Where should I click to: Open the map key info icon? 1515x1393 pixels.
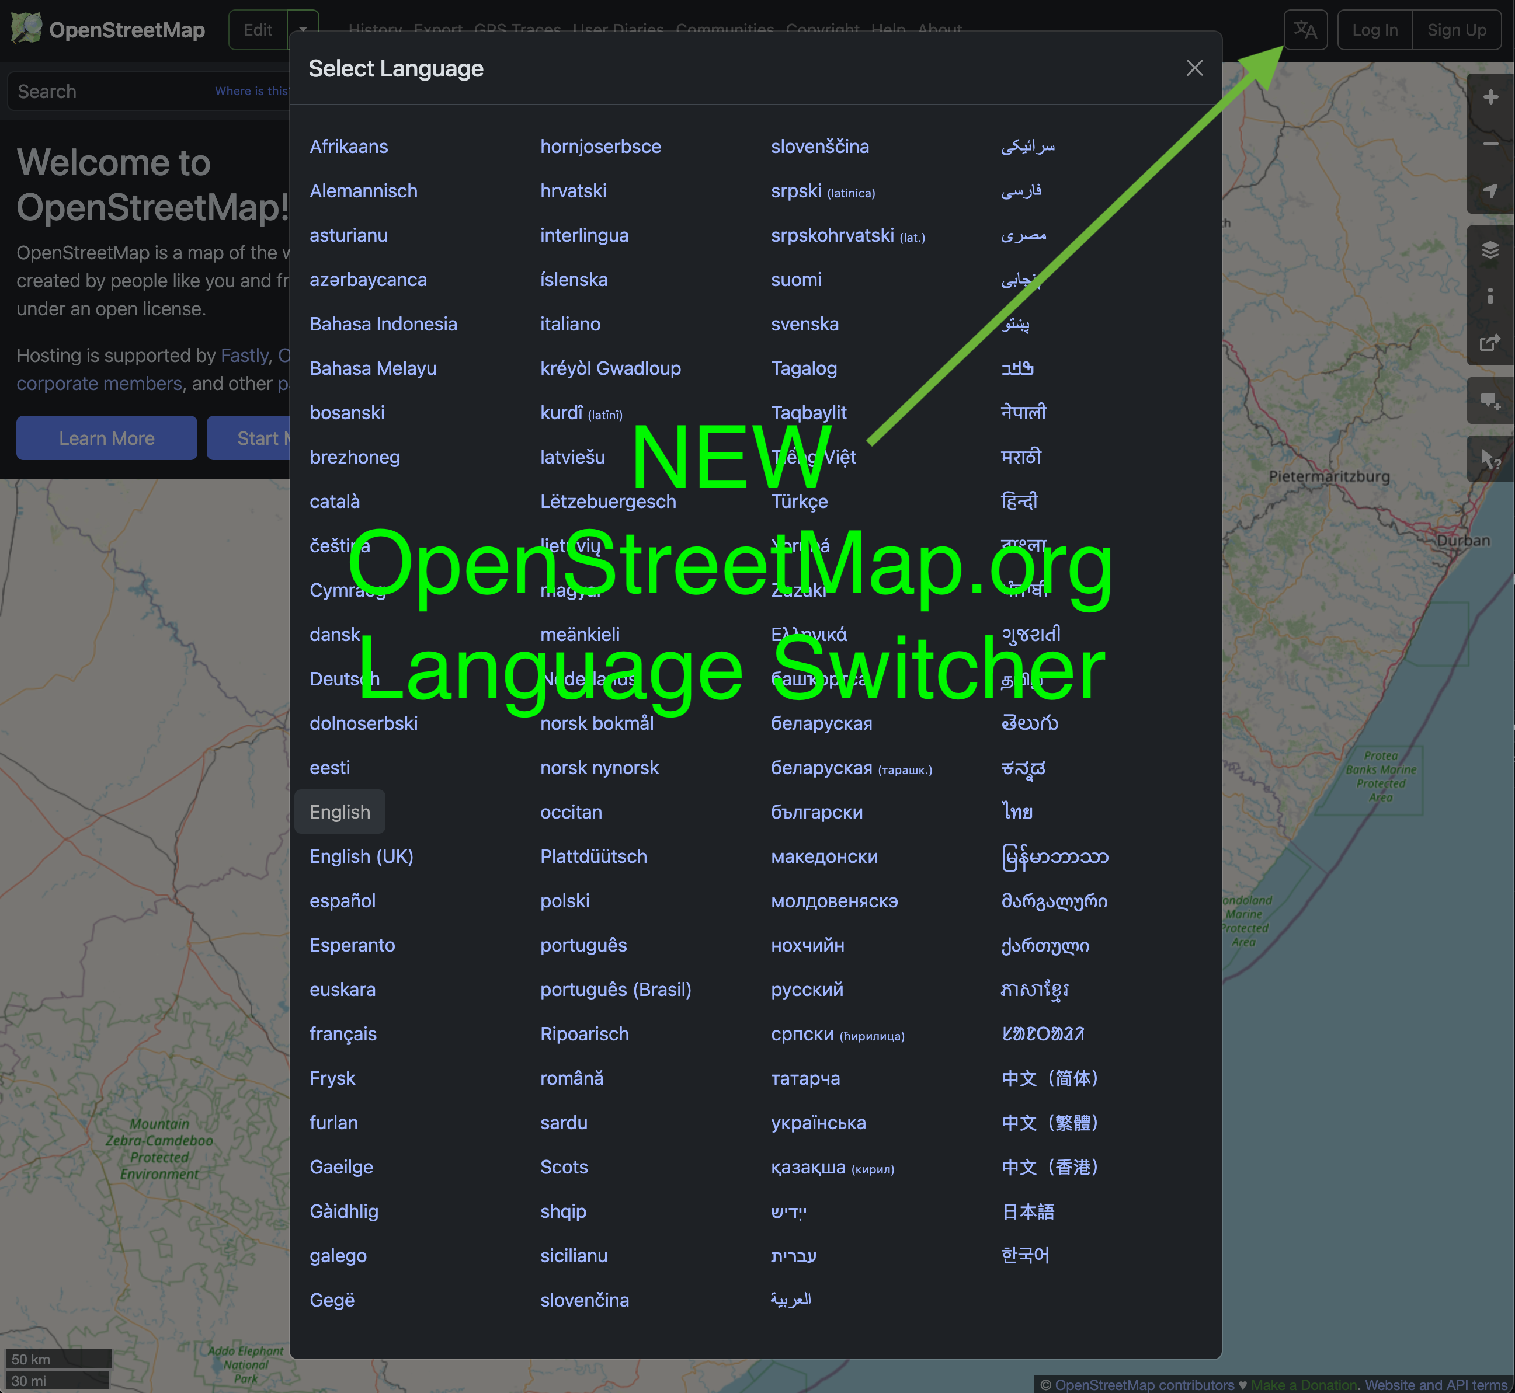(1490, 295)
